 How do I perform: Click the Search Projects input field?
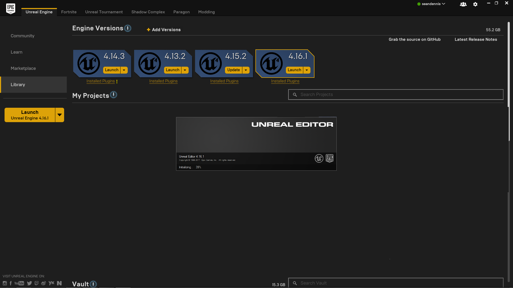click(396, 95)
